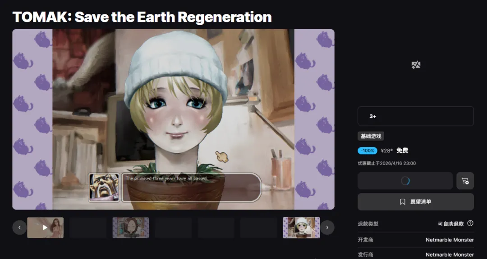Open self-refund help question icon
The height and width of the screenshot is (259, 487).
point(470,223)
